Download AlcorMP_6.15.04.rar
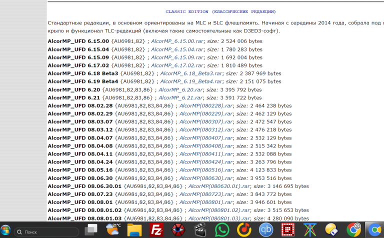 click(x=177, y=49)
